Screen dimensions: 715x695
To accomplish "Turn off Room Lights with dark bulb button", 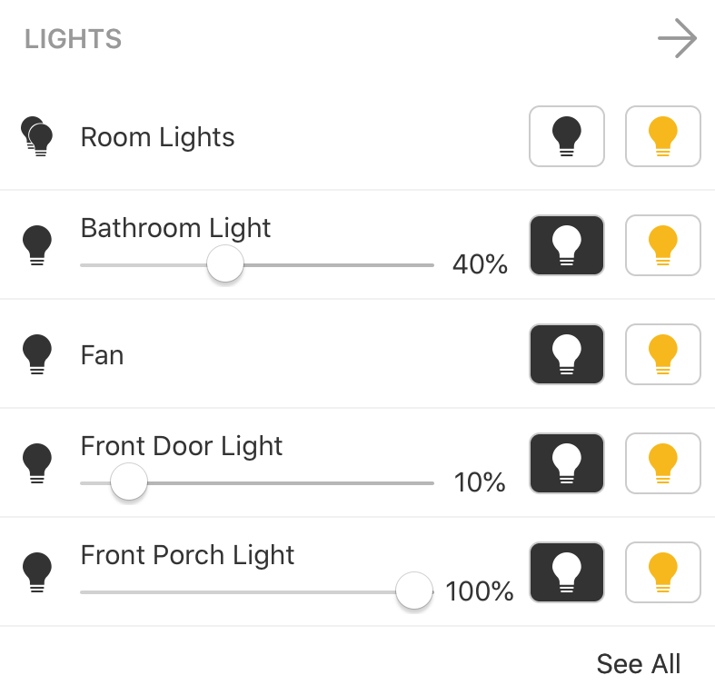I will pyautogui.click(x=566, y=136).
